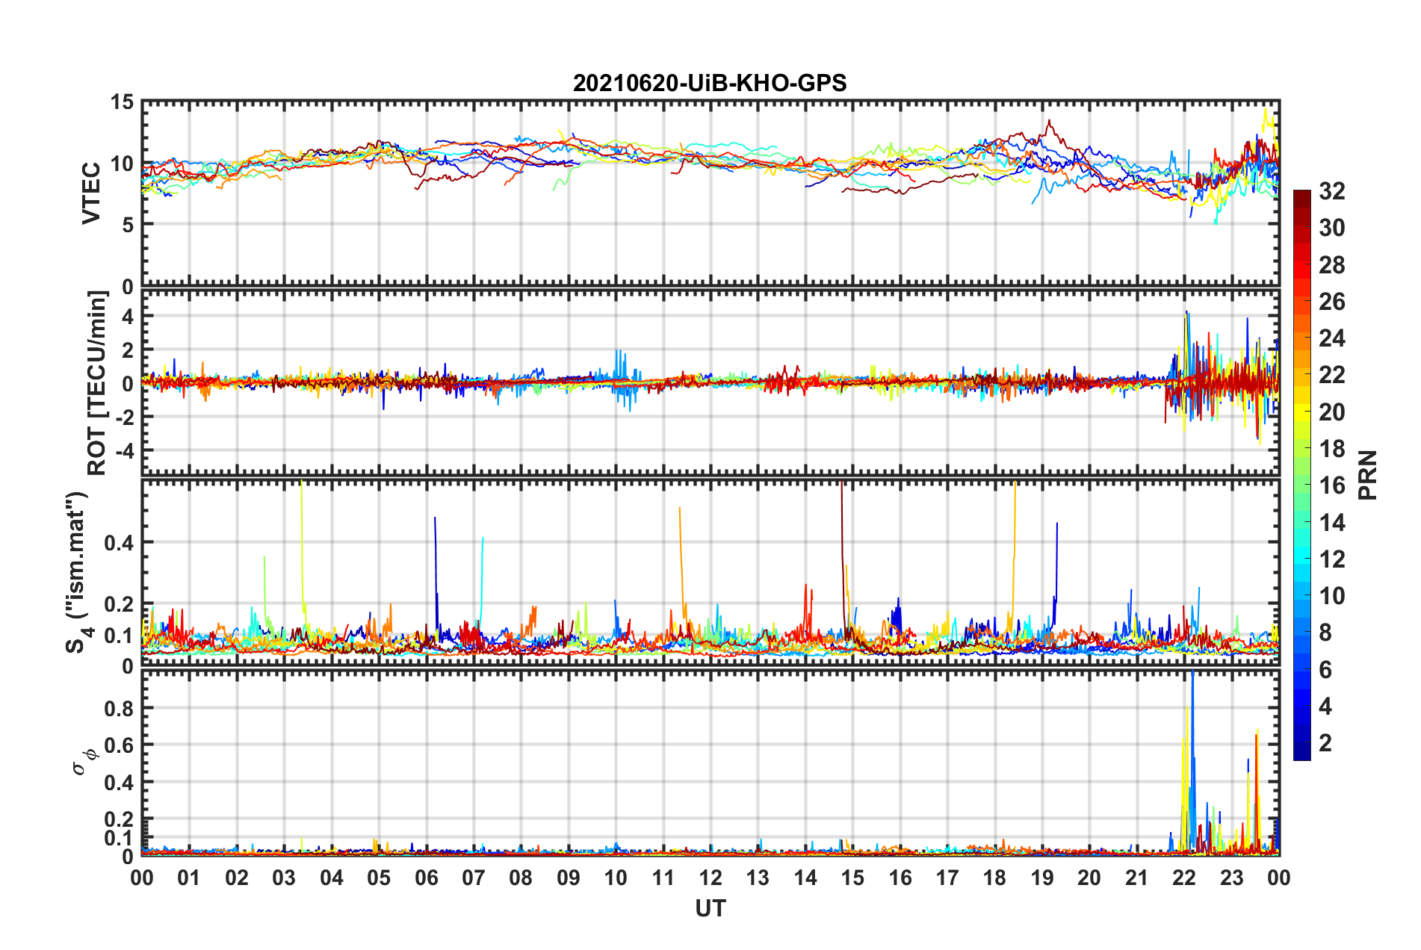Select VTEC axis tick label 10

(x=122, y=164)
